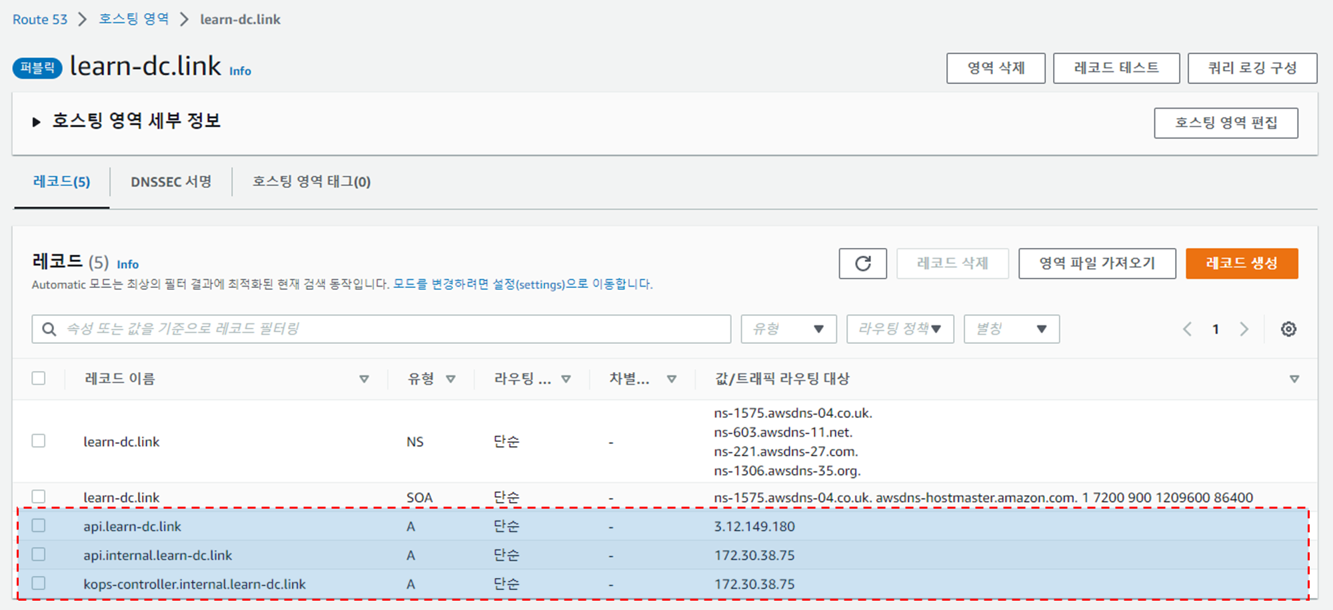Click Route 53 breadcrumb link
The height and width of the screenshot is (610, 1333).
click(40, 19)
